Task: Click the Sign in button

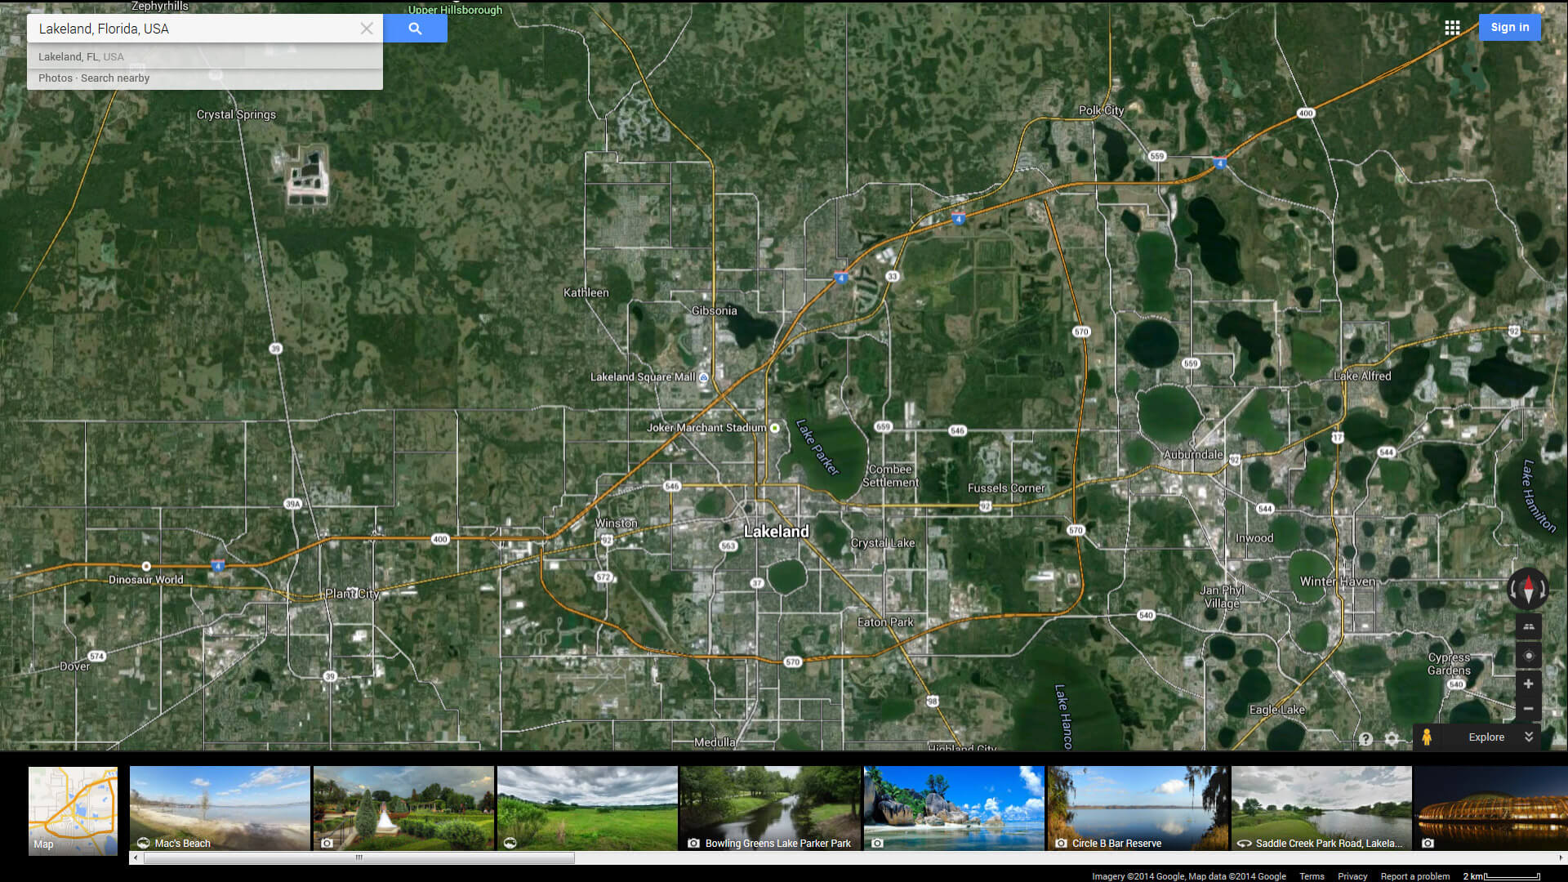Action: [x=1509, y=27]
